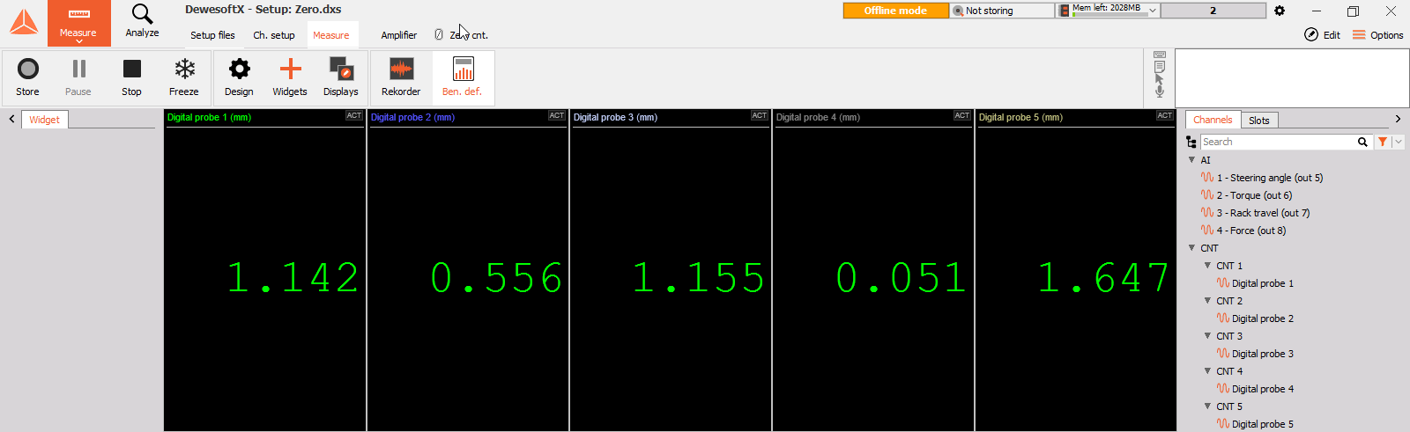Screen dimensions: 1410x432
Task: Collapse the CNT 1 node
Action: [x=1208, y=265]
